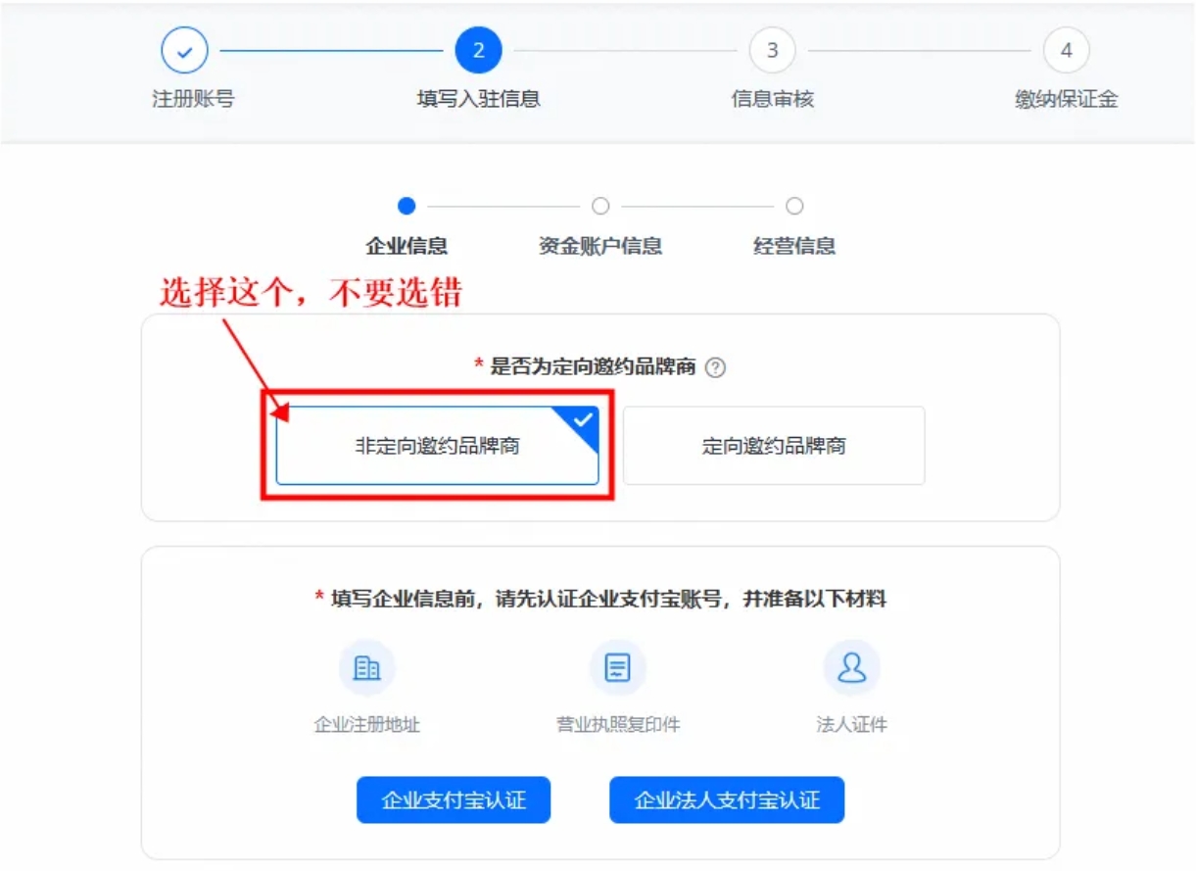Click the 是否为定向邀约品牌商 question label
The image size is (1196, 871).
pyautogui.click(x=593, y=367)
